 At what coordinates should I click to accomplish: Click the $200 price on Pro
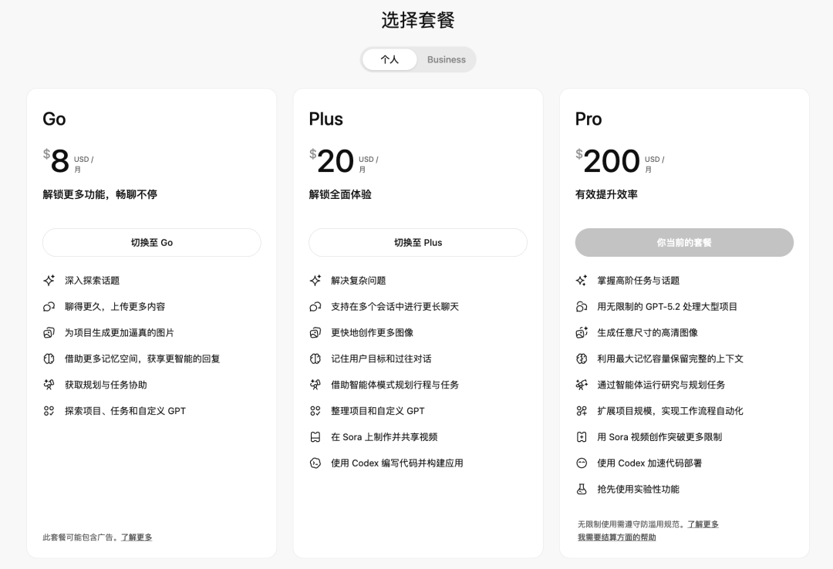point(608,161)
